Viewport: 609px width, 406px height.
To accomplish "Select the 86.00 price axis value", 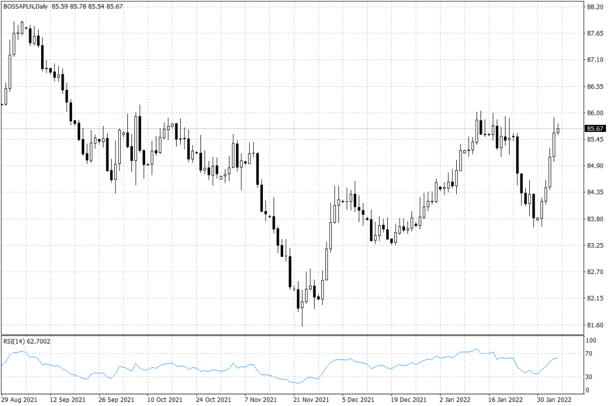I will (594, 113).
